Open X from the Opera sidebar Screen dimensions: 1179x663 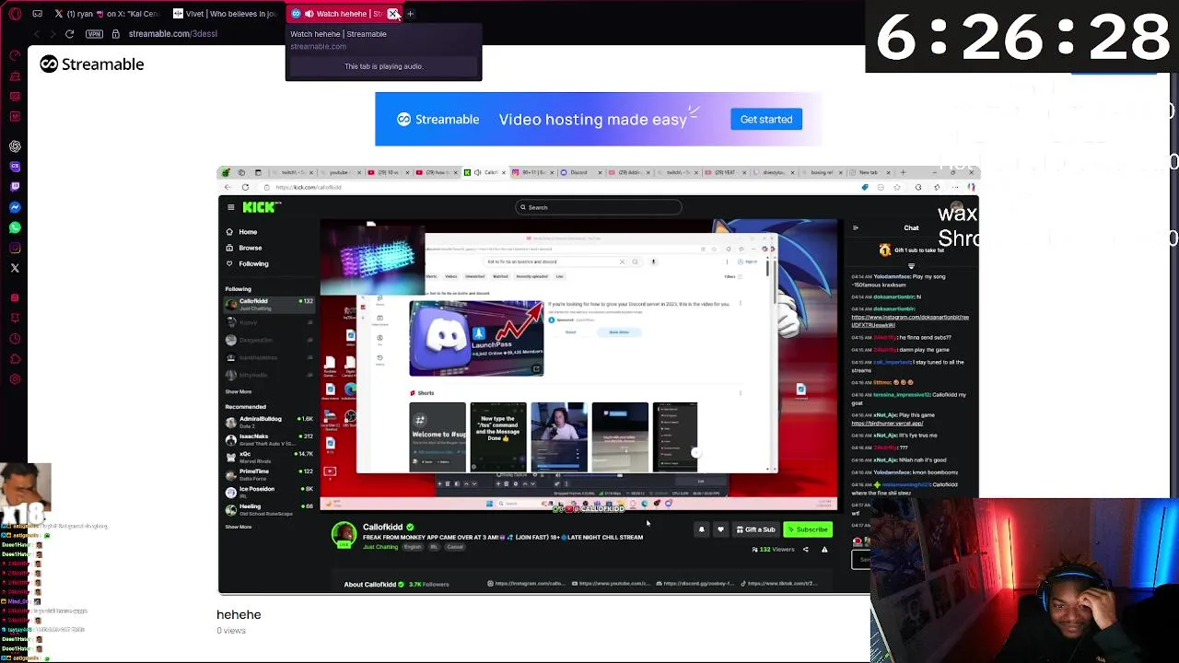coord(15,268)
